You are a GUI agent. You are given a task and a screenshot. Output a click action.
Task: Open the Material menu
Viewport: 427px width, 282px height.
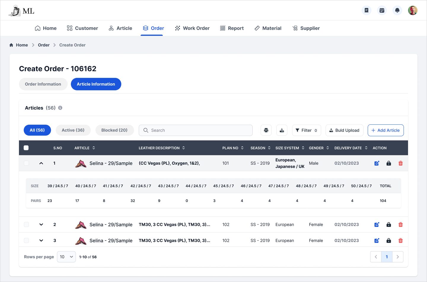268,28
